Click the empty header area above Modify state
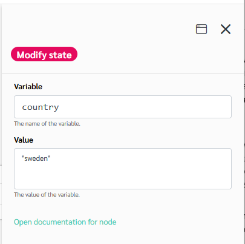This screenshot has width=245, height=244. click(x=97, y=29)
